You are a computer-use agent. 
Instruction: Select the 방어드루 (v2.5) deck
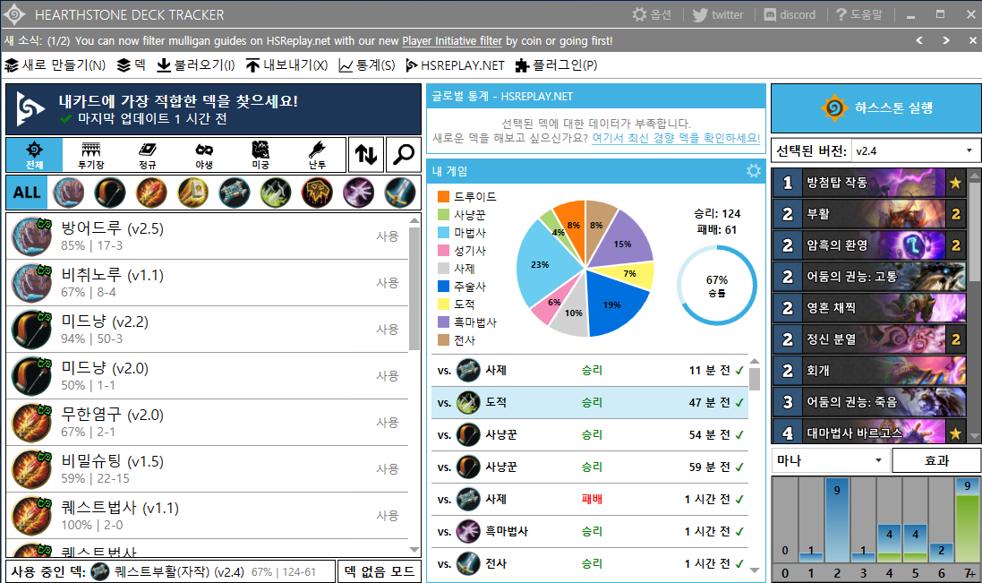(x=207, y=236)
